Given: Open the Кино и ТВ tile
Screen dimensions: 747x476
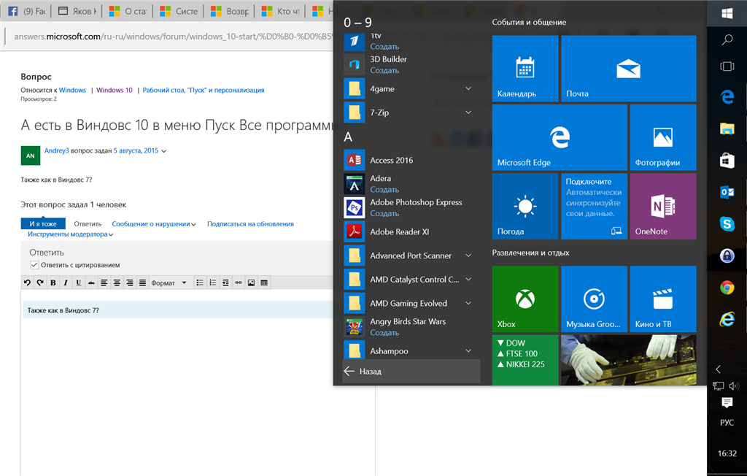Looking at the screenshot, I should point(662,299).
